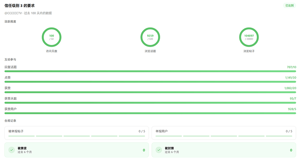297x159 pixels.
Task: Click the 举报用户 label
Action: [x=161, y=131]
